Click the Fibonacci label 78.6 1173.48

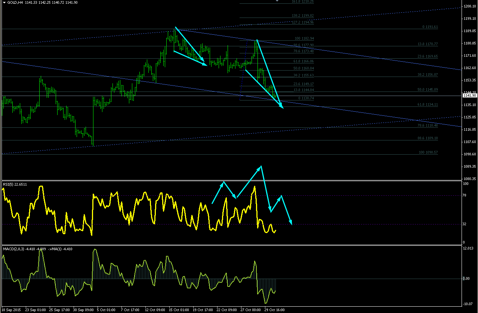pyautogui.click(x=303, y=51)
